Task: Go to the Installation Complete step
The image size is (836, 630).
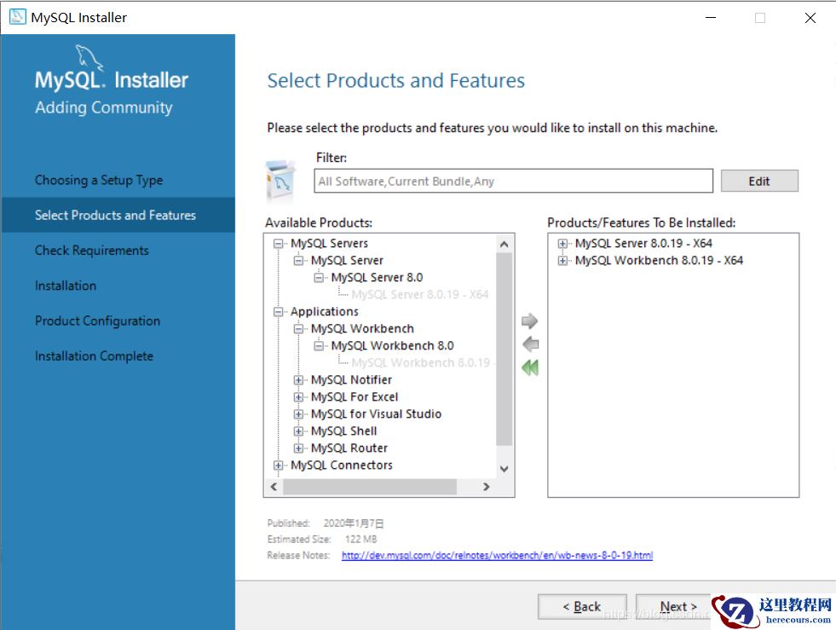Action: 94,356
